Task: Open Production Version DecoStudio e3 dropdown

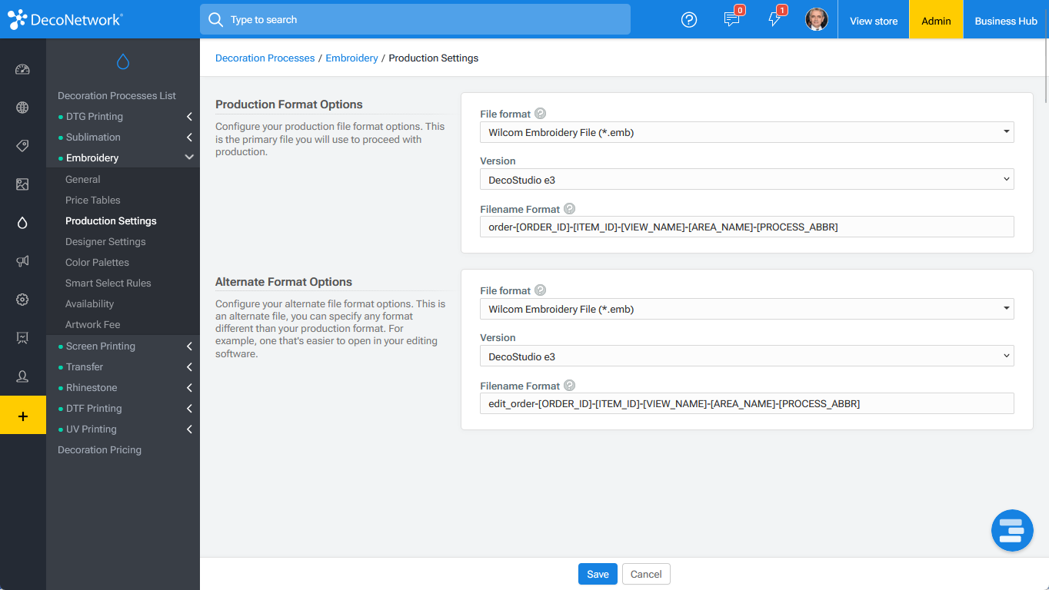Action: 747,180
